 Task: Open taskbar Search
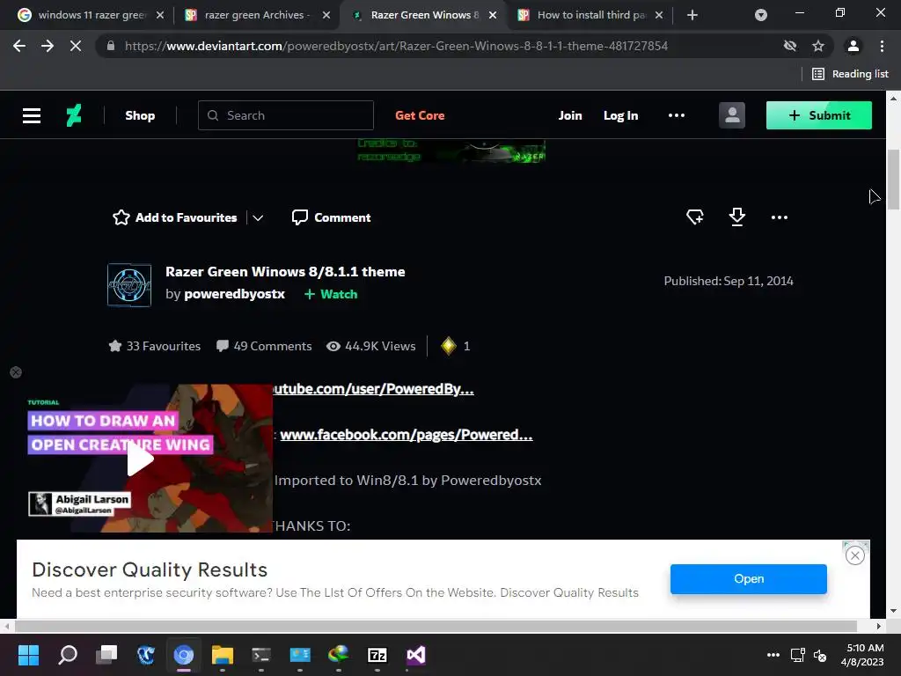[x=68, y=655]
